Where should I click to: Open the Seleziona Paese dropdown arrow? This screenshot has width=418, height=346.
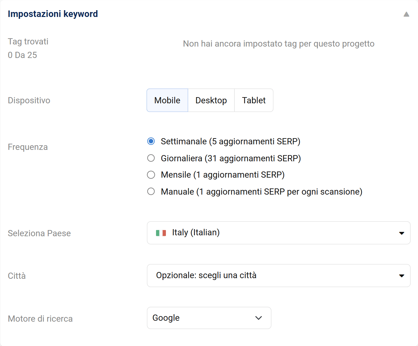[401, 233]
